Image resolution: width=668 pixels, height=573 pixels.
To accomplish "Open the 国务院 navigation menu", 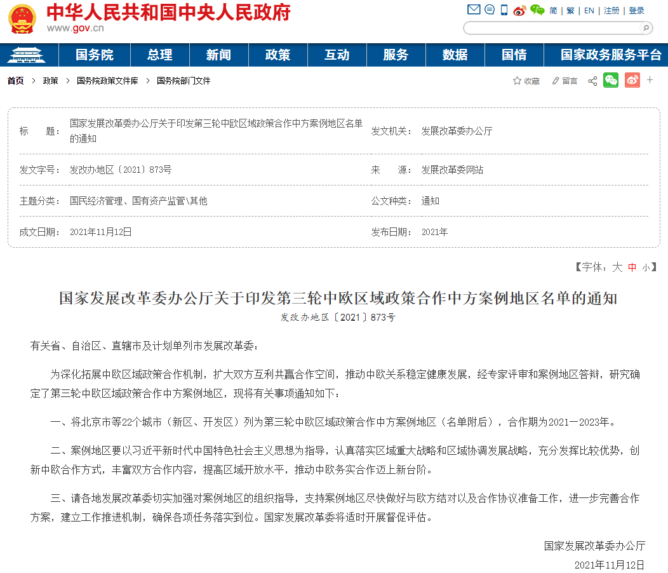I will [95, 55].
